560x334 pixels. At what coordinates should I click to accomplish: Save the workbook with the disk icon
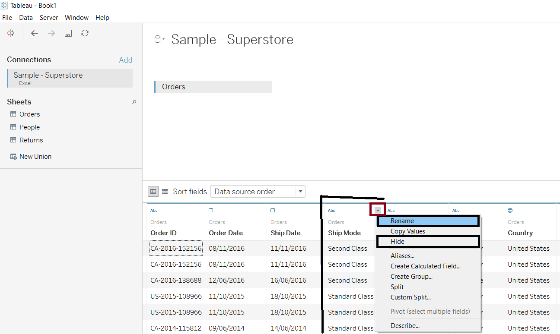[x=68, y=33]
